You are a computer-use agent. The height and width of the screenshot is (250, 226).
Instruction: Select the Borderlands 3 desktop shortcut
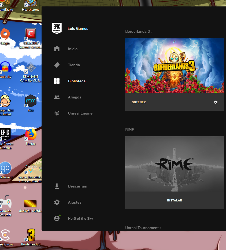pyautogui.click(x=31, y=237)
